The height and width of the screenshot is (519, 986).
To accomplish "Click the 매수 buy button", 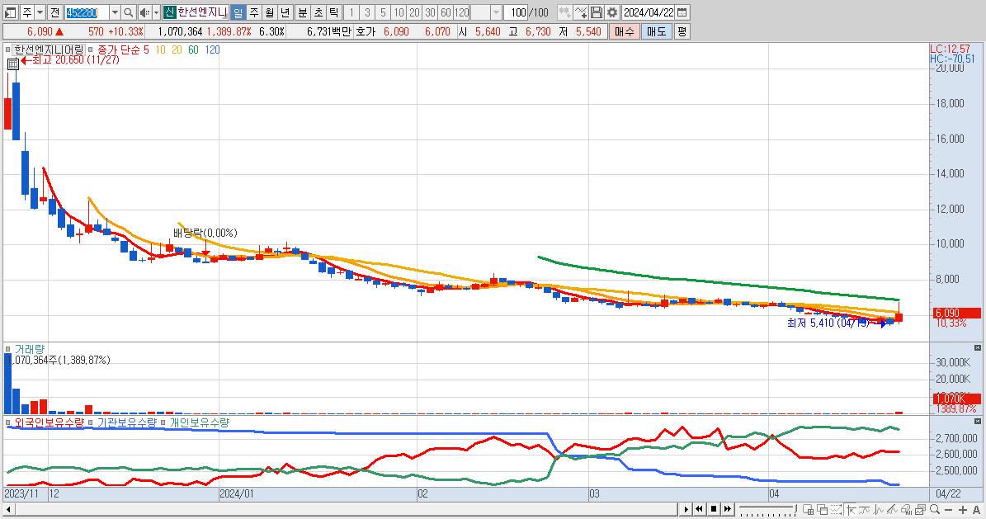I will click(625, 31).
